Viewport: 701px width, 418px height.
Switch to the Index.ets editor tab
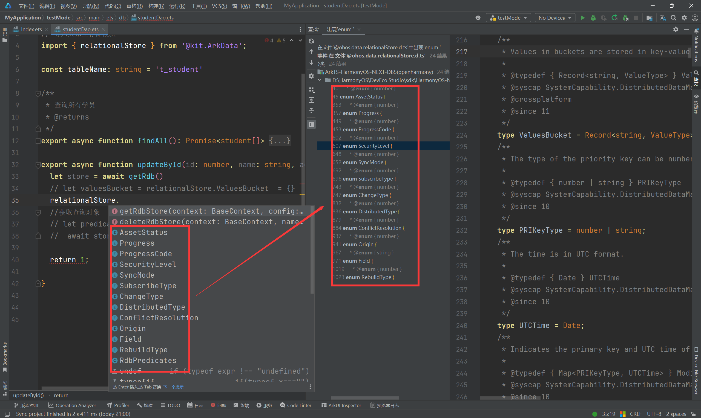pyautogui.click(x=31, y=29)
